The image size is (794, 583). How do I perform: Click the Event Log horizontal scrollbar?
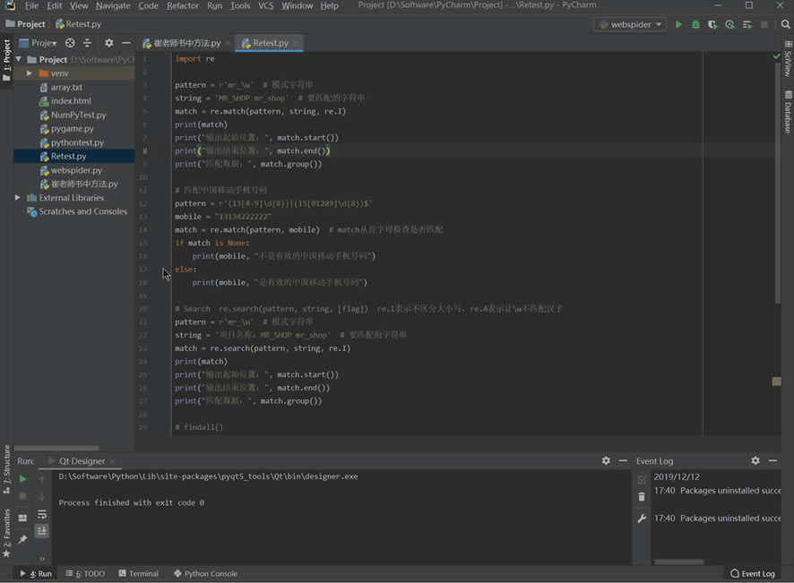point(678,562)
